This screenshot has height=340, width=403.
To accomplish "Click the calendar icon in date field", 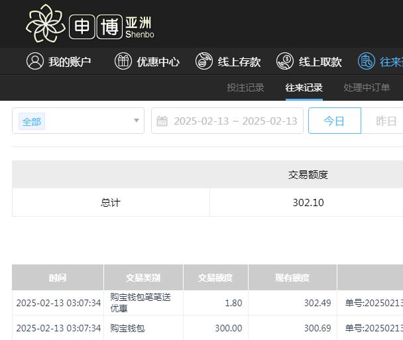I will point(162,121).
